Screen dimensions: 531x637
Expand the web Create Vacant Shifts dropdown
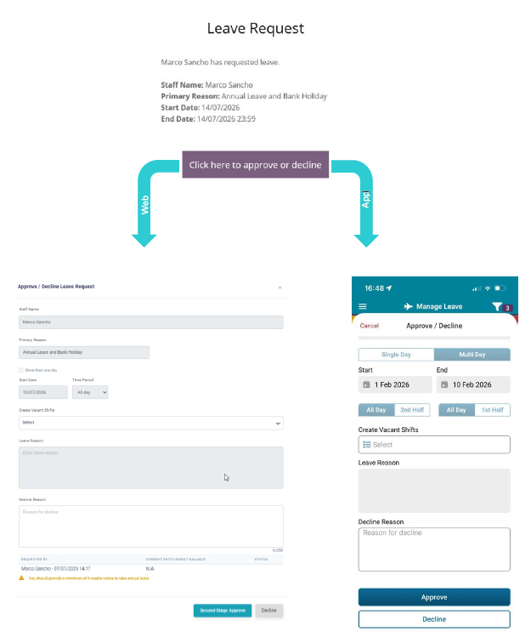click(151, 423)
